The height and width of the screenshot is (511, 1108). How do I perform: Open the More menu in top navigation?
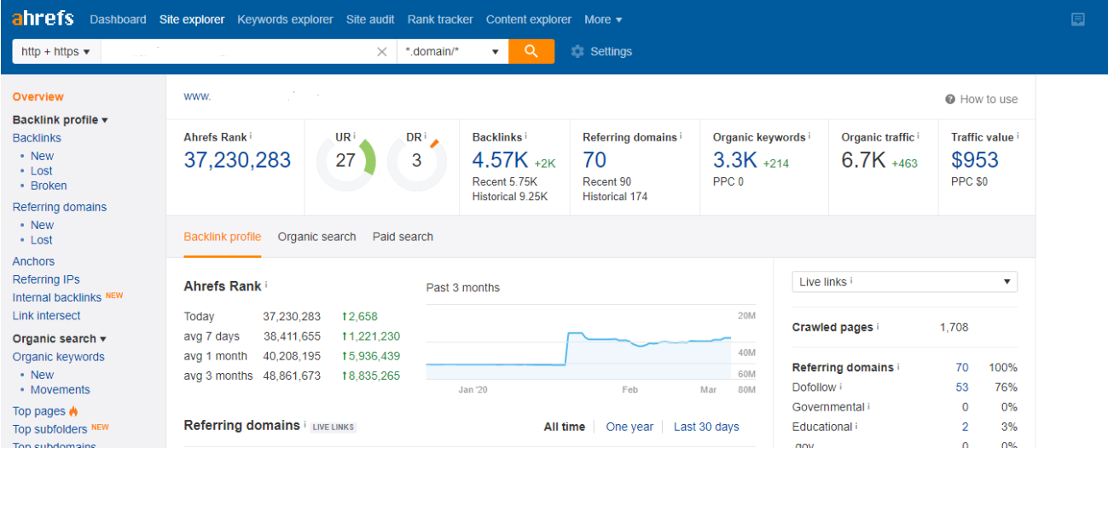[603, 20]
